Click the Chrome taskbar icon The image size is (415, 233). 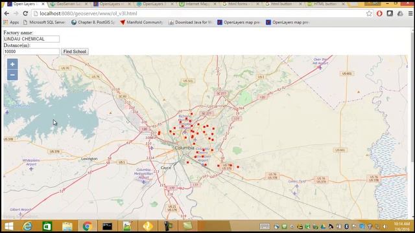pos(87,227)
